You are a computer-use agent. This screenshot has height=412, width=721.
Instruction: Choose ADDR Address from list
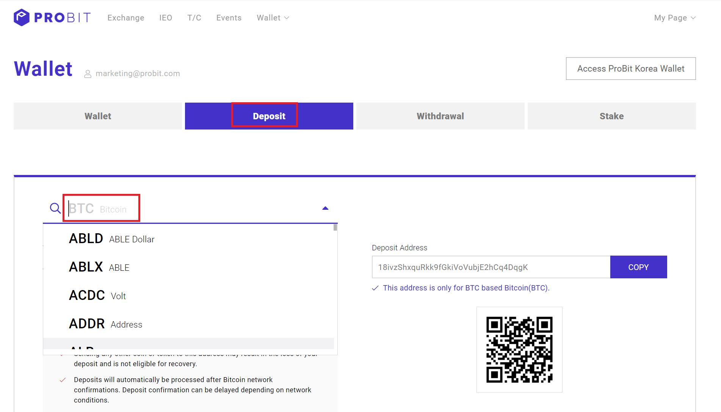click(x=188, y=324)
